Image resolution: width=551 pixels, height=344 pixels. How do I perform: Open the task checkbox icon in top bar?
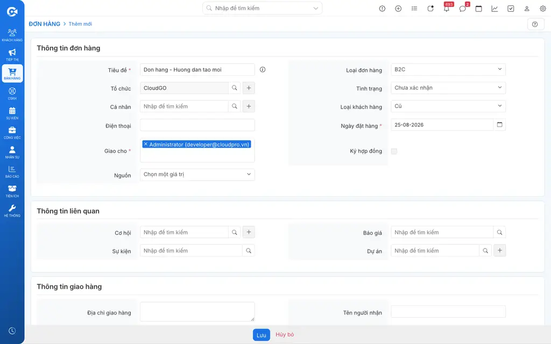[511, 9]
